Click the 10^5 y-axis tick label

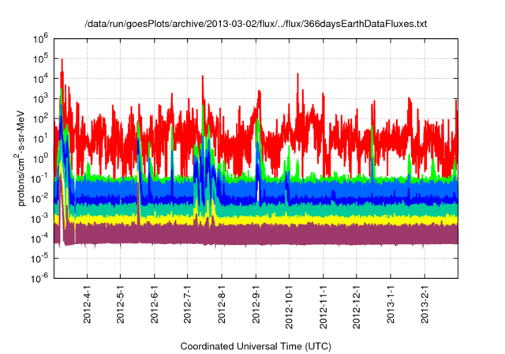click(40, 58)
